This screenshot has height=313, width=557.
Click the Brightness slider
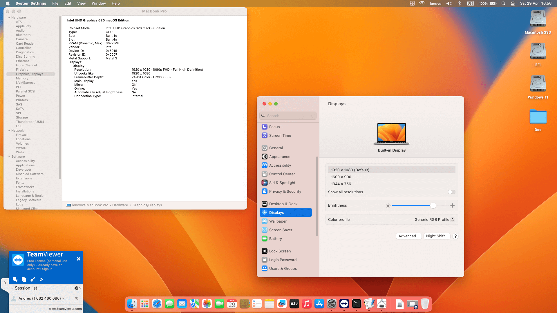point(420,205)
